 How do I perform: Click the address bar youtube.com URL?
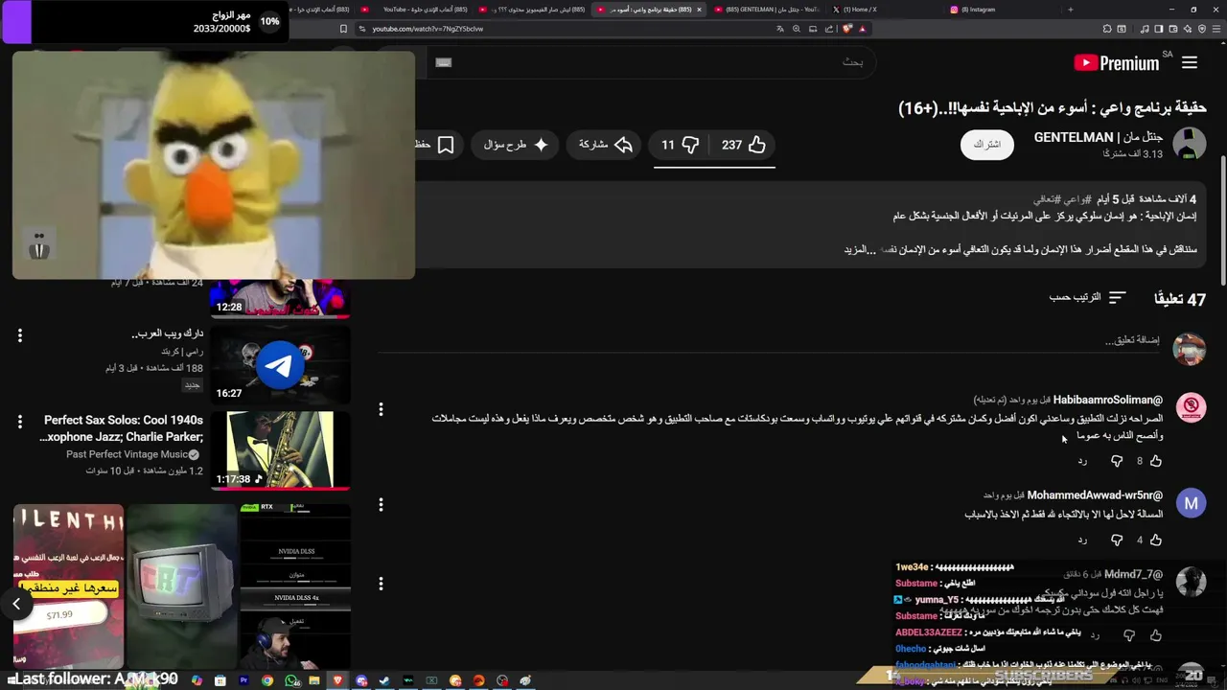pyautogui.click(x=428, y=29)
